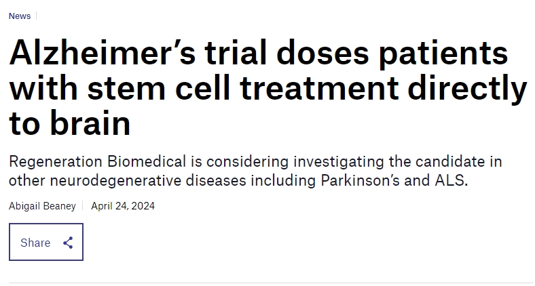Click the separator bar after News breadcrumb
The height and width of the screenshot is (286, 535).
tap(36, 16)
